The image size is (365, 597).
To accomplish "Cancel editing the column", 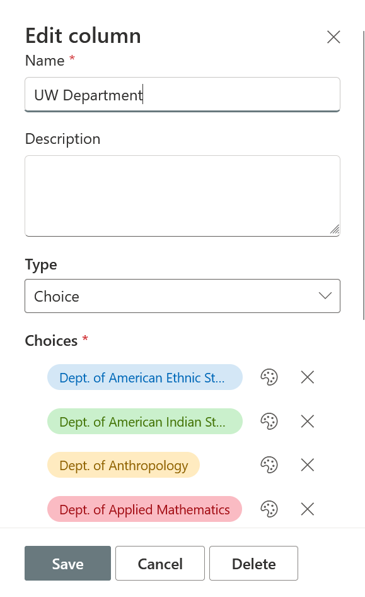I will point(159,563).
